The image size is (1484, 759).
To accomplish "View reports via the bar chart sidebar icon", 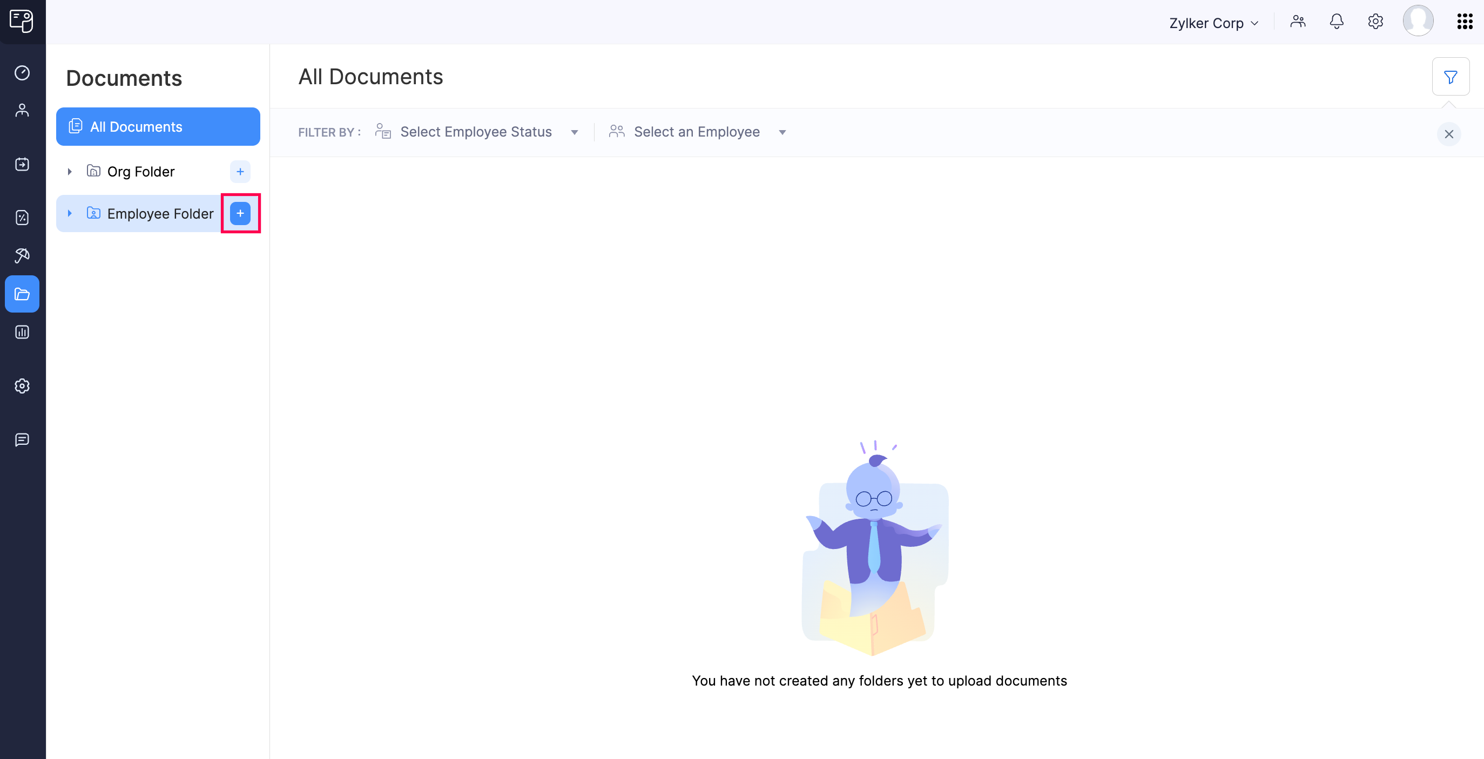I will [22, 333].
